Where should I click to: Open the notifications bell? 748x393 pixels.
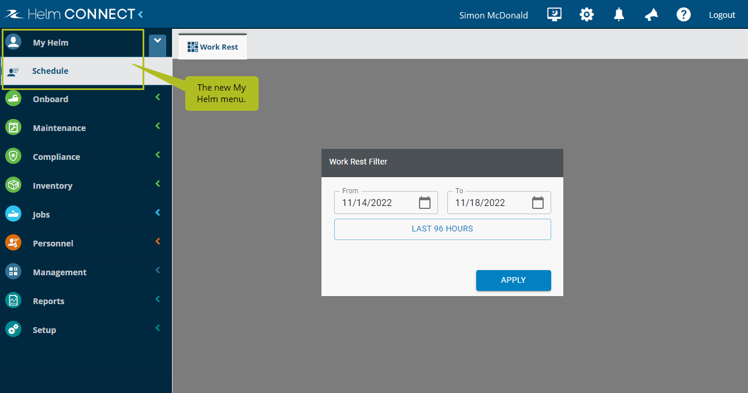point(619,15)
